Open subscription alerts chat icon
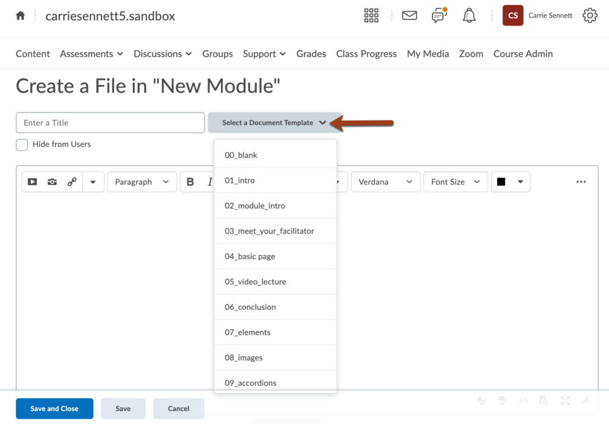Image resolution: width=609 pixels, height=424 pixels. 440,15
